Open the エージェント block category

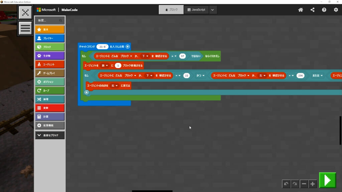[x=50, y=64]
